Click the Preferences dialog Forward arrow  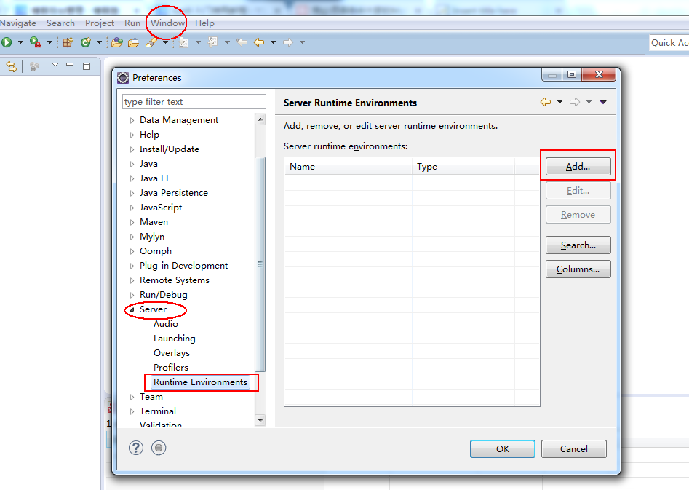pos(574,102)
